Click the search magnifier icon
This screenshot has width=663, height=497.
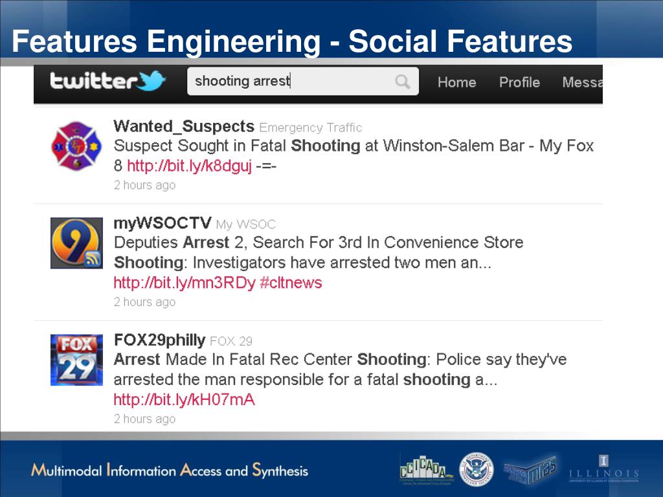tap(402, 81)
